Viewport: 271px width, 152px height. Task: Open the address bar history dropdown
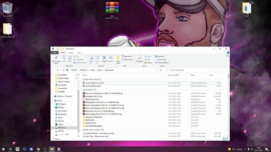tap(157, 70)
